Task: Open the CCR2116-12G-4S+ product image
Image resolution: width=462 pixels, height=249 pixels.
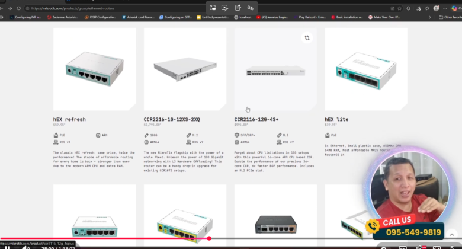Action: click(x=275, y=69)
